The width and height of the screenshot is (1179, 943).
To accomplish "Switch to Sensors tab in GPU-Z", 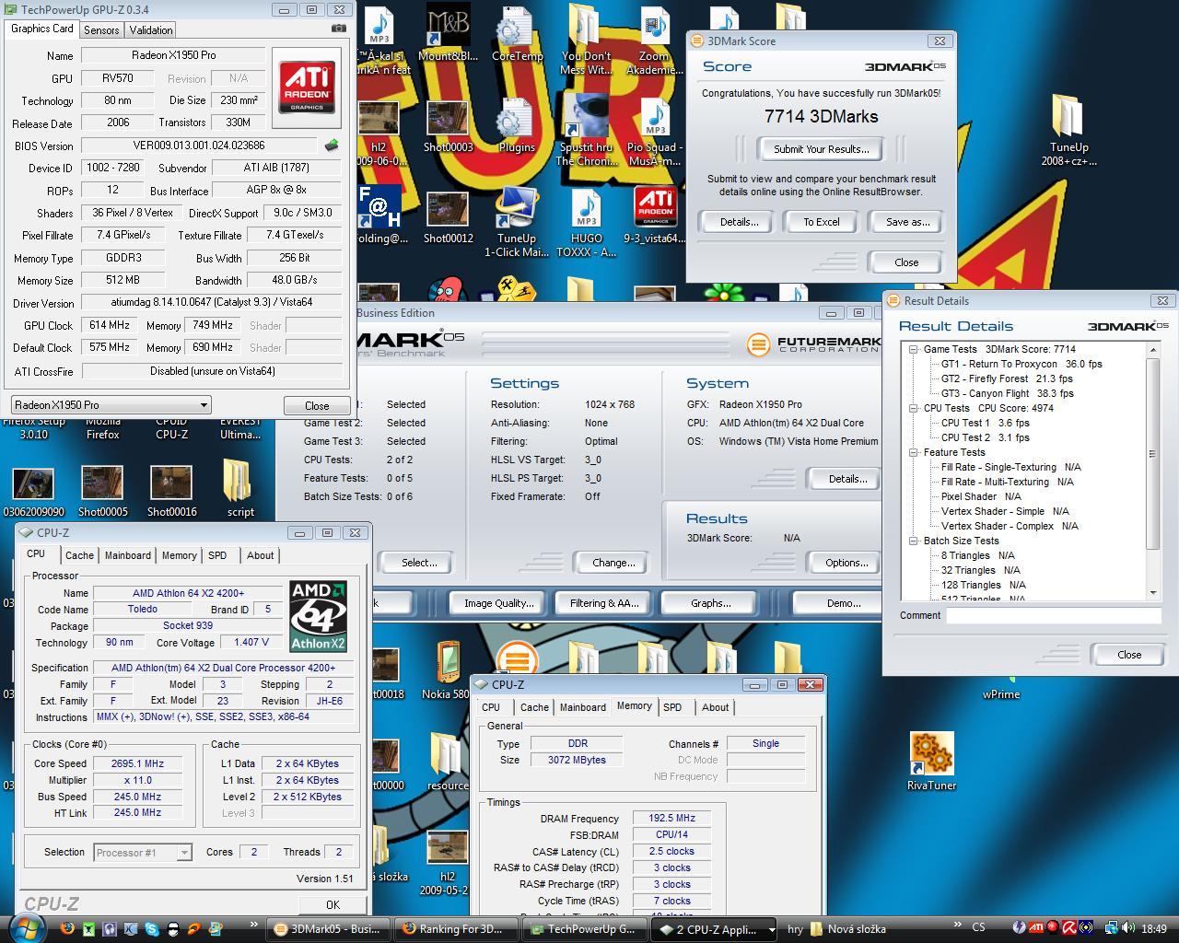I will tap(101, 30).
